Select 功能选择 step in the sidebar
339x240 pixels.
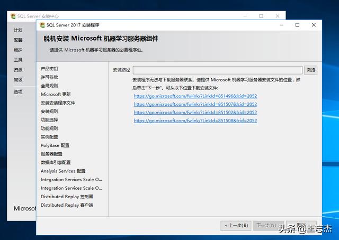click(49, 120)
